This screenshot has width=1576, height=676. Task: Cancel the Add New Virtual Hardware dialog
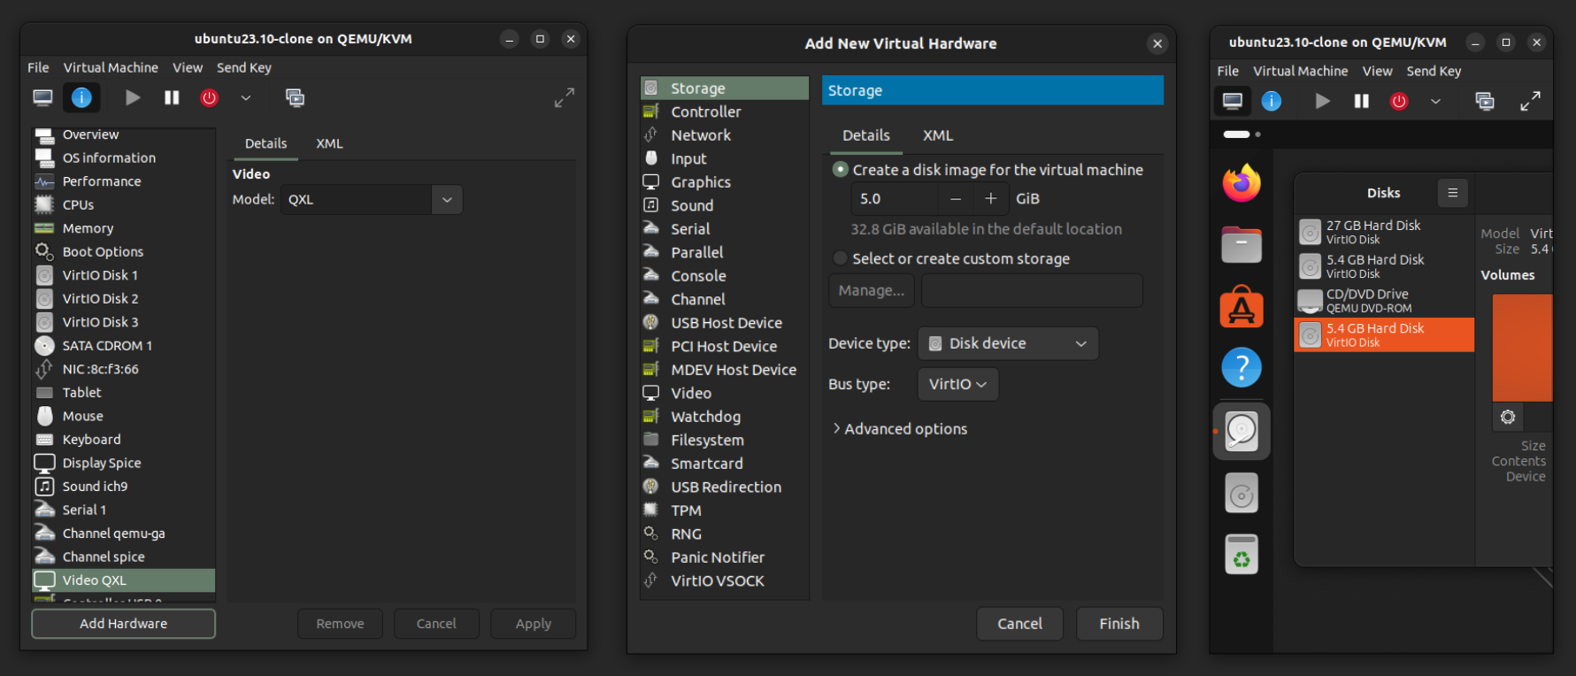(1019, 624)
